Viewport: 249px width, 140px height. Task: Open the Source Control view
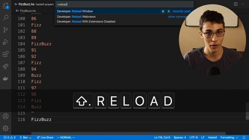coord(5,30)
